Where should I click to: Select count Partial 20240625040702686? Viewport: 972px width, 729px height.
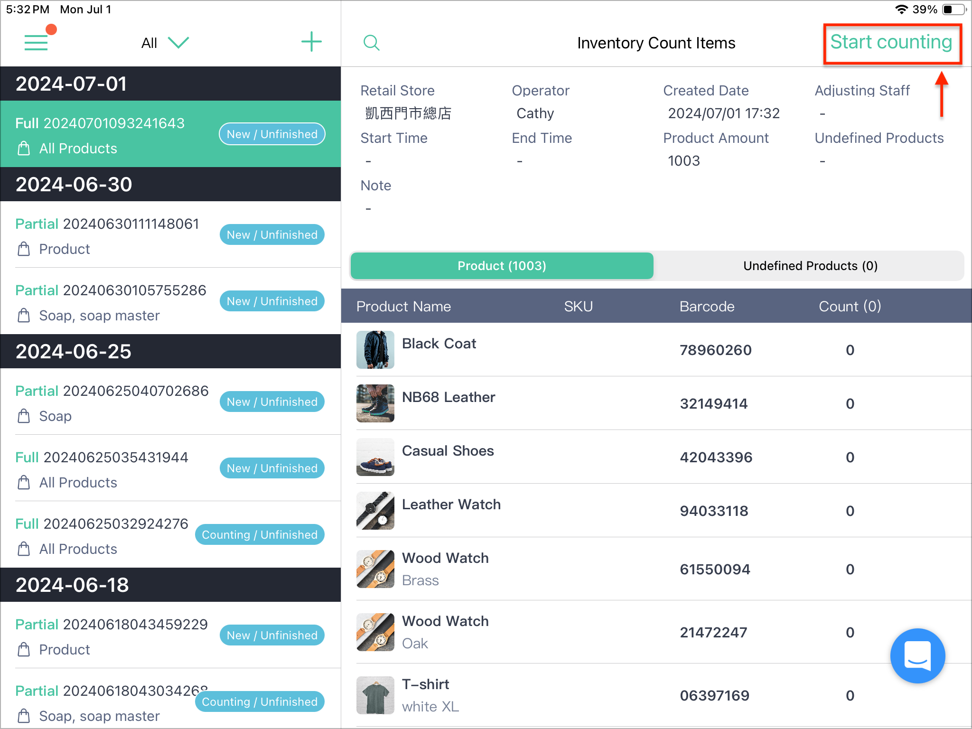coord(170,402)
